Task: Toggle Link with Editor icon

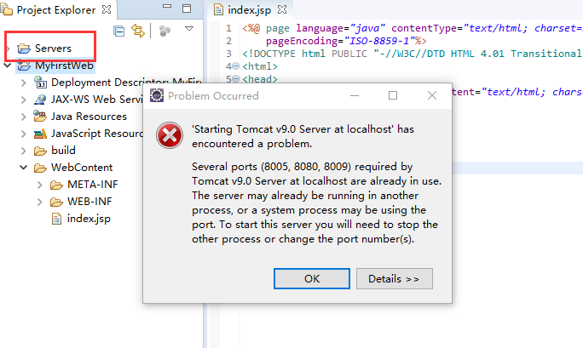Action: coord(138,31)
